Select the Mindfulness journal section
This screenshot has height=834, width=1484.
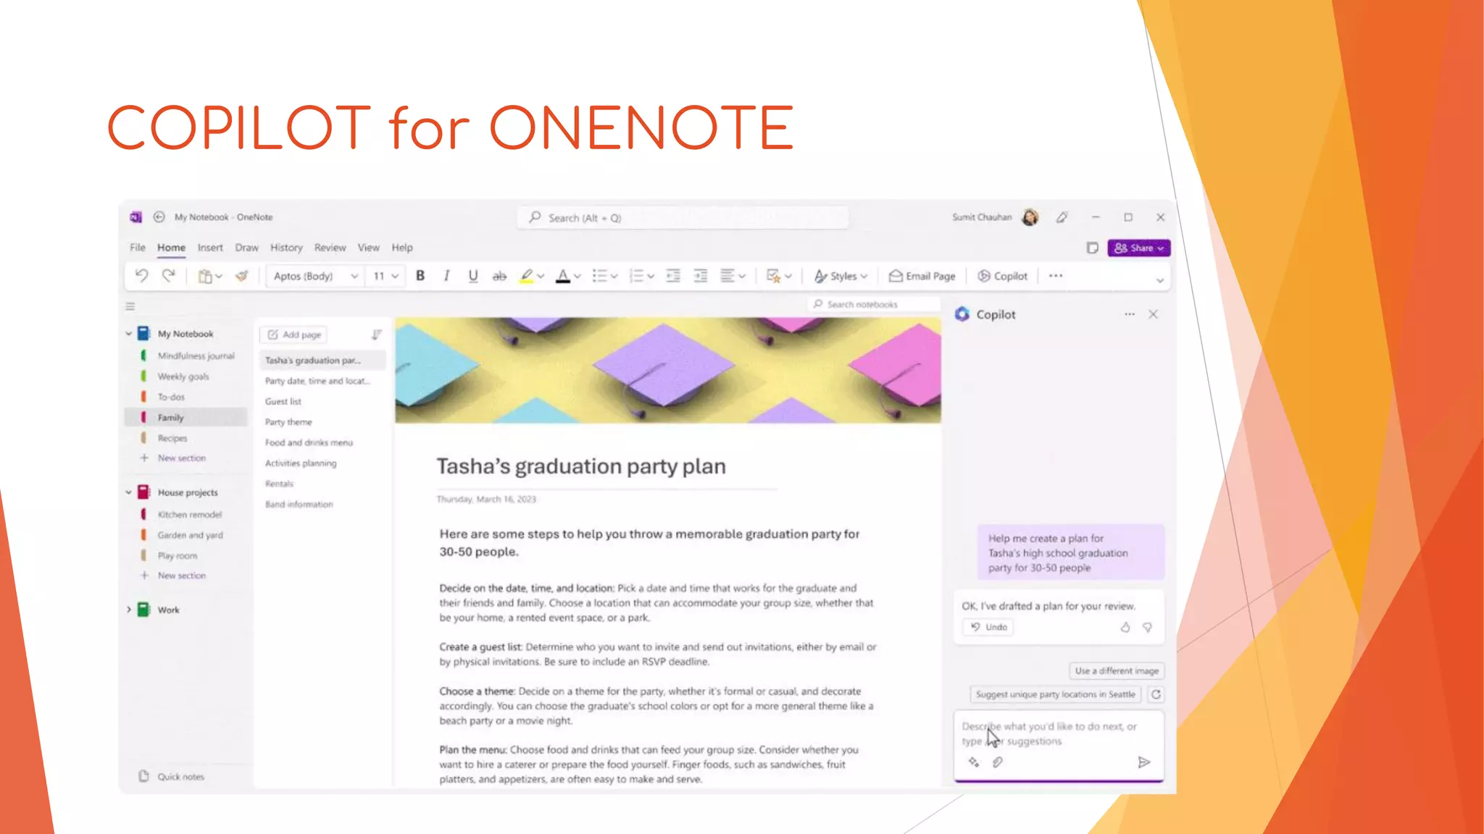click(x=196, y=356)
